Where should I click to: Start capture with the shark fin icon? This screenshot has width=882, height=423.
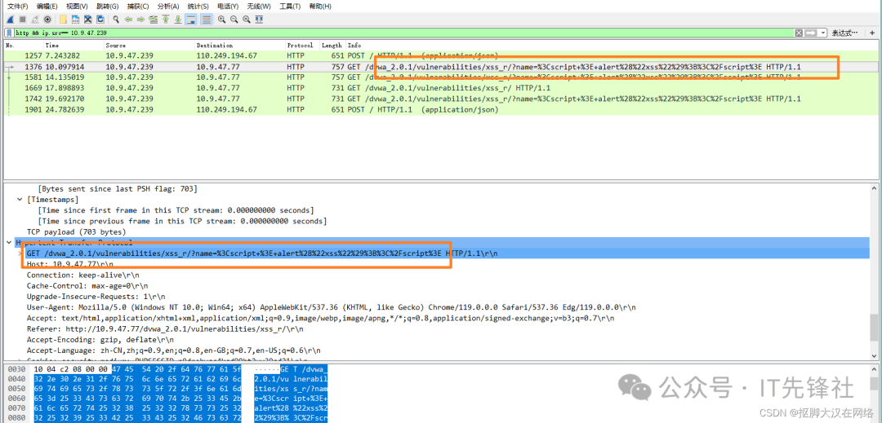pyautogui.click(x=11, y=19)
